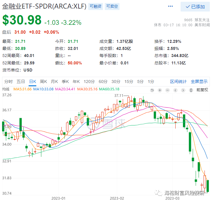This screenshot has width=211, height=202.
Task: Click the 可卖空 tag
Action: (112, 6)
